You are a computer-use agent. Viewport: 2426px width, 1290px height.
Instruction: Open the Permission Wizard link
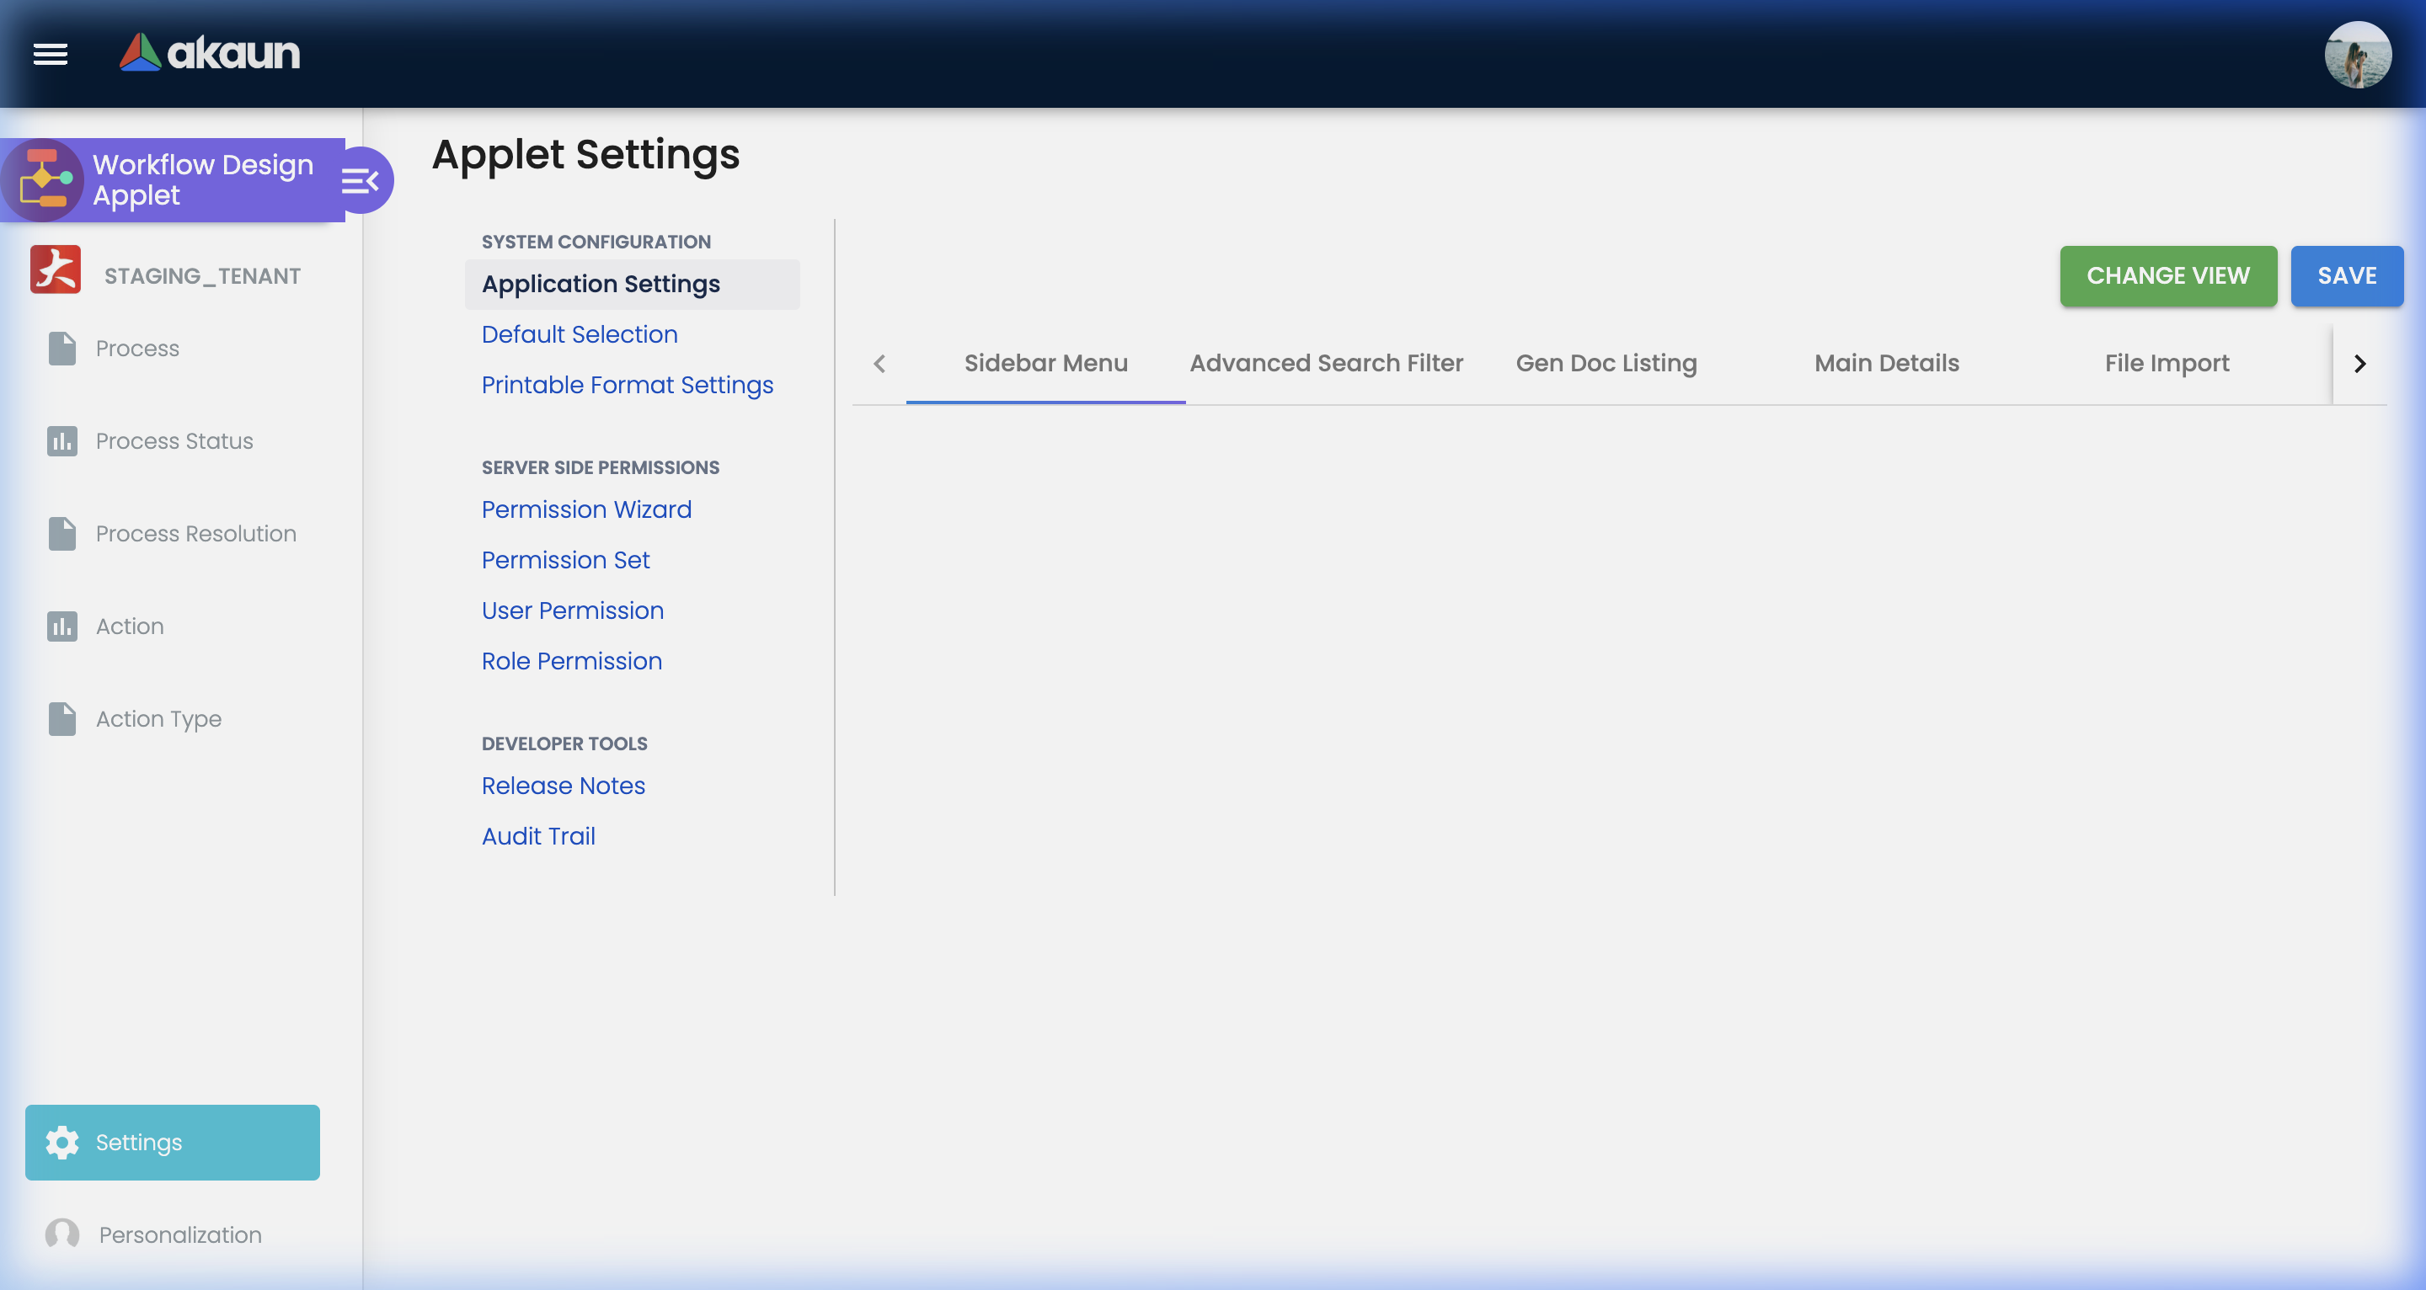click(x=585, y=509)
